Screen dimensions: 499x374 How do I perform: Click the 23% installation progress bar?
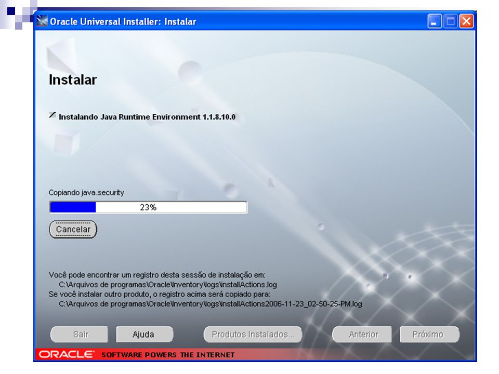pos(148,207)
